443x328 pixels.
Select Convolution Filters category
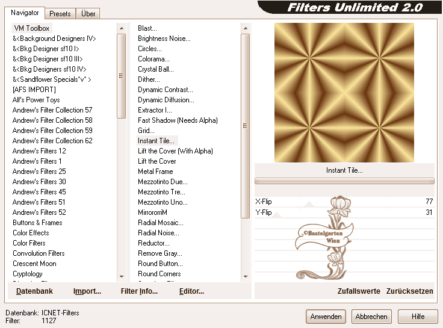[x=39, y=253]
